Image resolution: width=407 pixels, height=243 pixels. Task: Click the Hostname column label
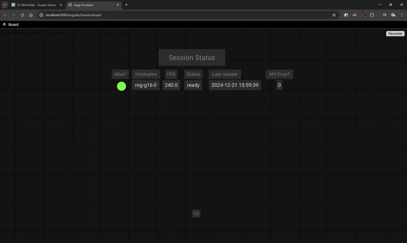click(x=146, y=74)
